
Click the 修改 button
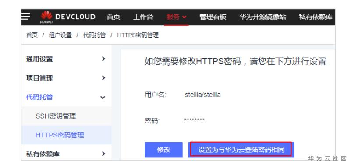pyautogui.click(x=163, y=150)
